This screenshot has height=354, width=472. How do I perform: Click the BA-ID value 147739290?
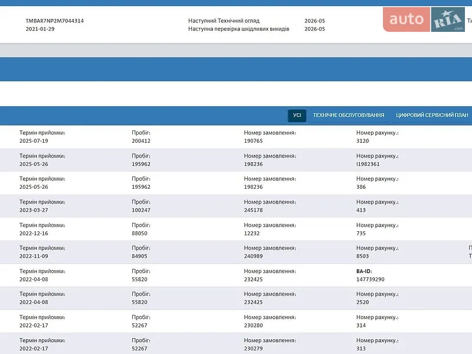coord(371,279)
